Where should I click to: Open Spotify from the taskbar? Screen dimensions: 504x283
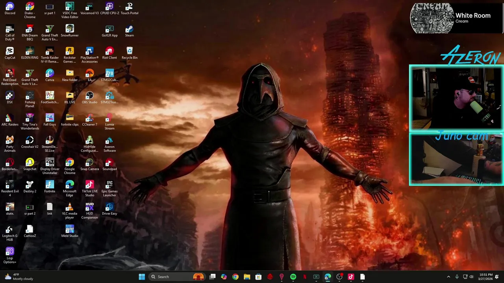[x=293, y=277]
